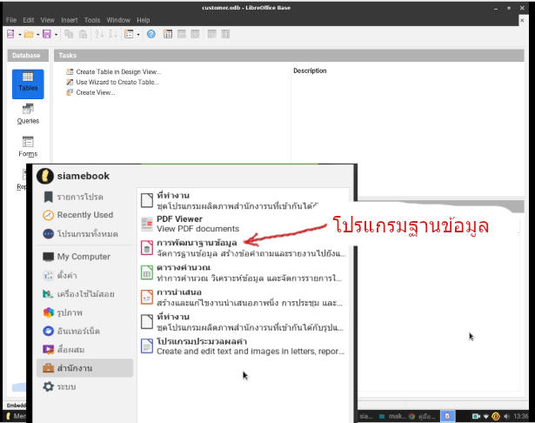
Task: Select สำนักงาน office category
Action: [84, 368]
